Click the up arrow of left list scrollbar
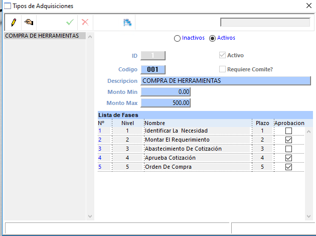This screenshot has width=316, height=236. pyautogui.click(x=90, y=37)
